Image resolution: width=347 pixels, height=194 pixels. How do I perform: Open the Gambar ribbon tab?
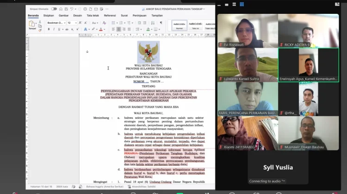pos(63,15)
